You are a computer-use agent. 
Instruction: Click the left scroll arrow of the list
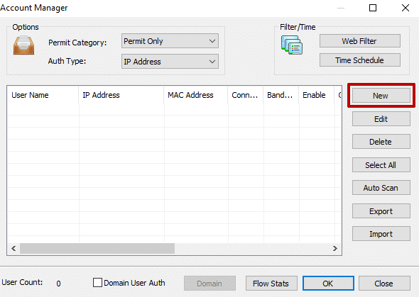click(13, 249)
